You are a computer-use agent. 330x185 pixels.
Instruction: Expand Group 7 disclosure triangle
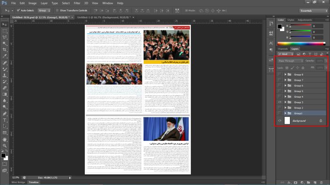(x=285, y=80)
